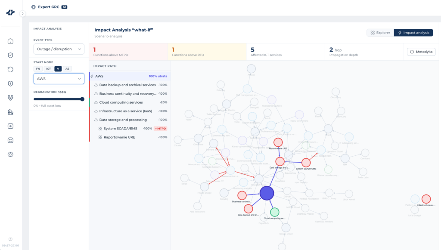Click cloud icon beside Cloud computing services
The image size is (441, 250).
(x=96, y=102)
